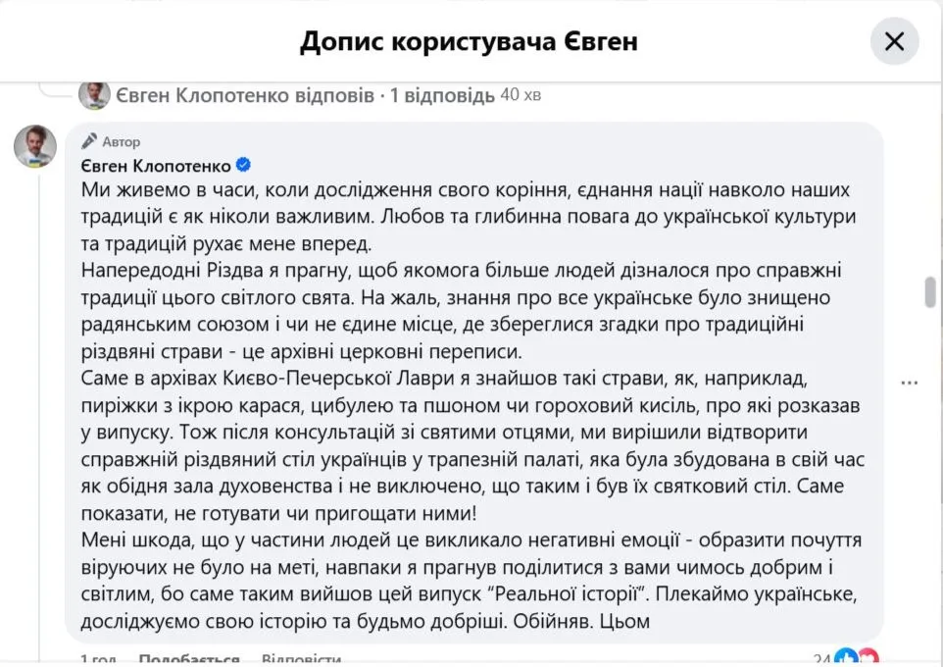The width and height of the screenshot is (943, 667).
Task: Close the Допис користувача Євген dialog
Action: [x=895, y=41]
